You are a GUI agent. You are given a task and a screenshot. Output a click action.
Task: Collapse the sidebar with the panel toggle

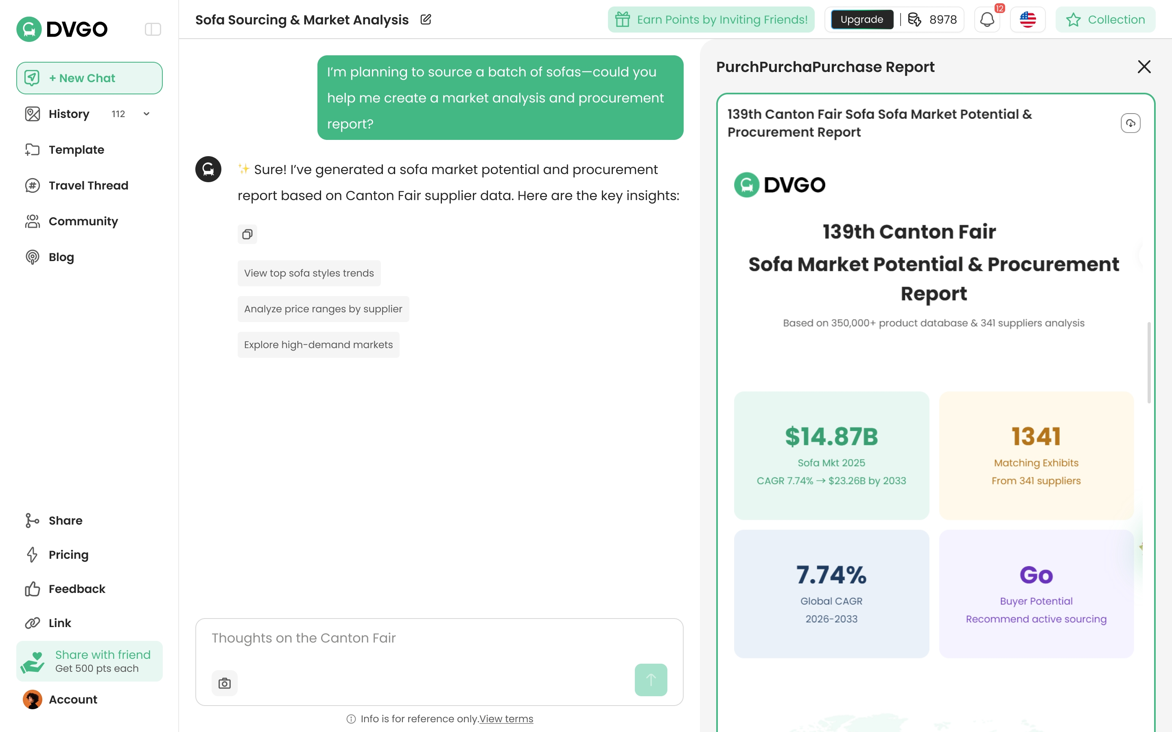pyautogui.click(x=153, y=29)
